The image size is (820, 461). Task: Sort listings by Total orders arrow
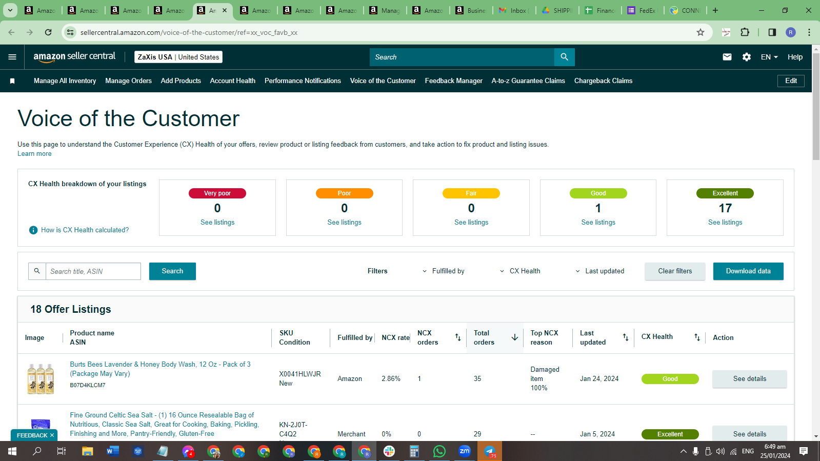click(x=514, y=337)
